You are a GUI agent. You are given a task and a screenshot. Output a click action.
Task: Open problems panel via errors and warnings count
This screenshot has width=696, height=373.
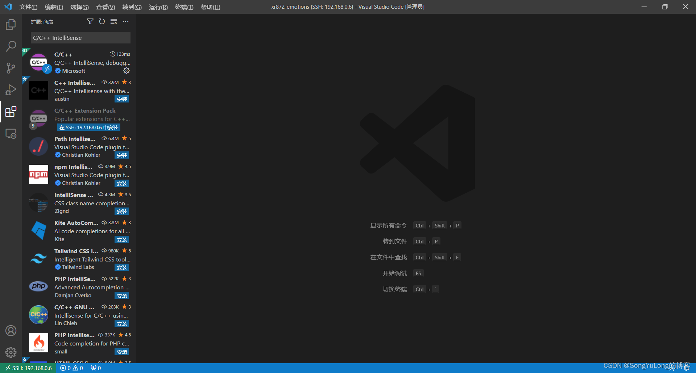(x=71, y=368)
